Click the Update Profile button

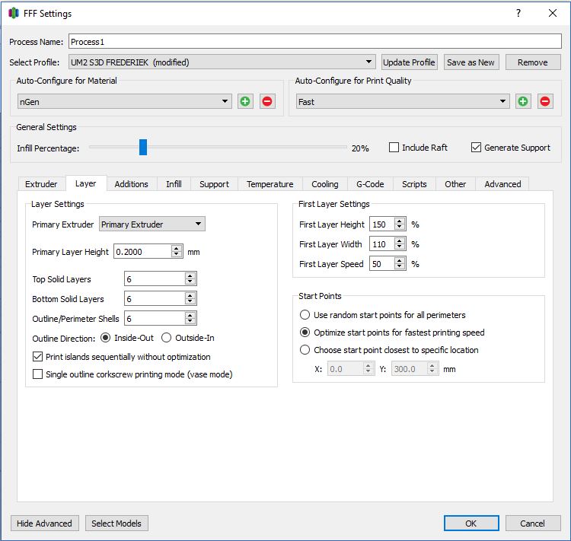410,62
